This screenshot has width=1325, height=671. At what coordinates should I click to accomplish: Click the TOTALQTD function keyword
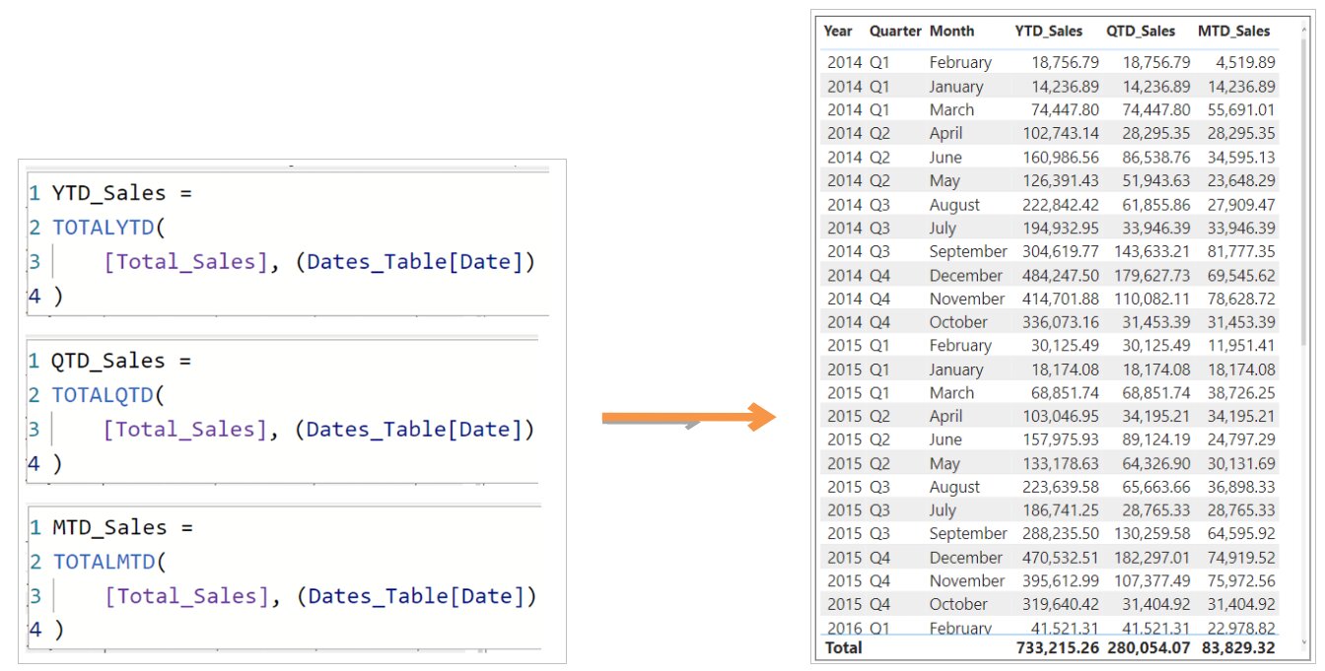tap(104, 395)
